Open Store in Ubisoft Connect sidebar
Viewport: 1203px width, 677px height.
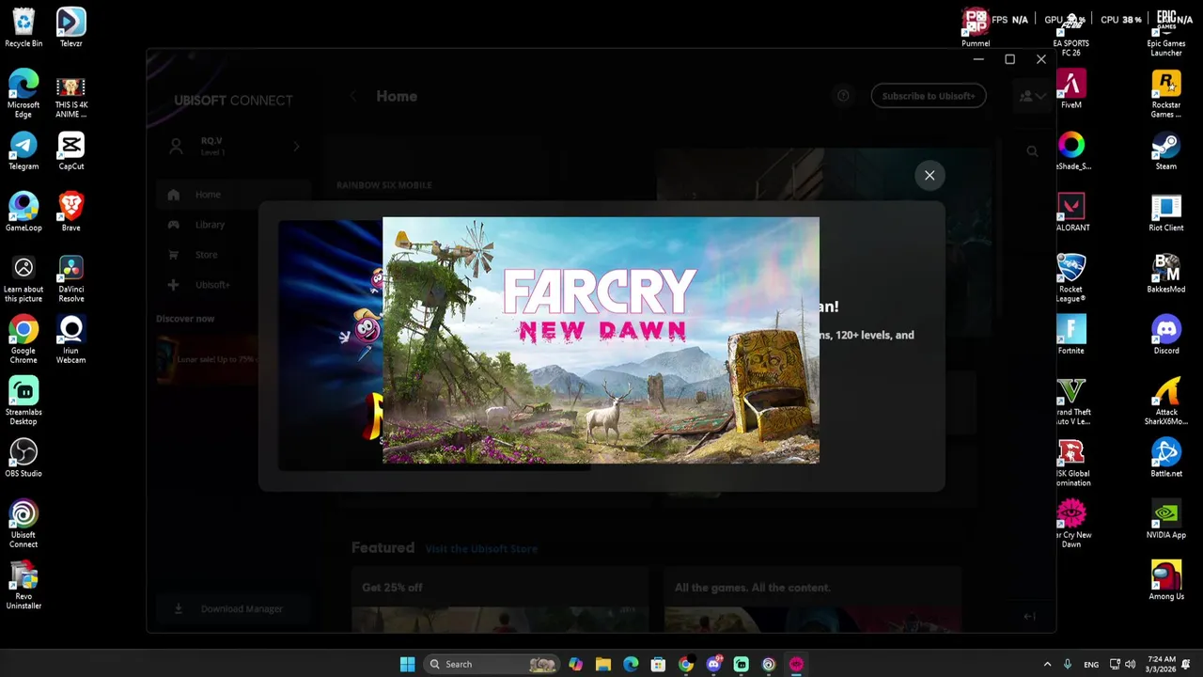(233, 255)
